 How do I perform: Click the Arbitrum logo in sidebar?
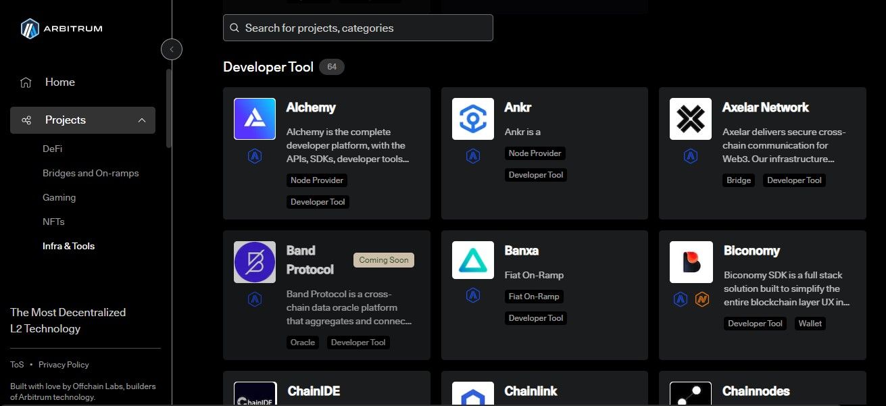(61, 28)
